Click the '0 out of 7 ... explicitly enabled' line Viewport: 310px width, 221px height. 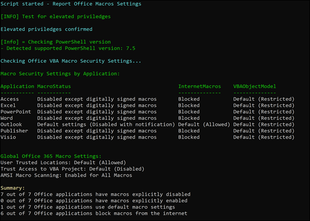point(94,201)
